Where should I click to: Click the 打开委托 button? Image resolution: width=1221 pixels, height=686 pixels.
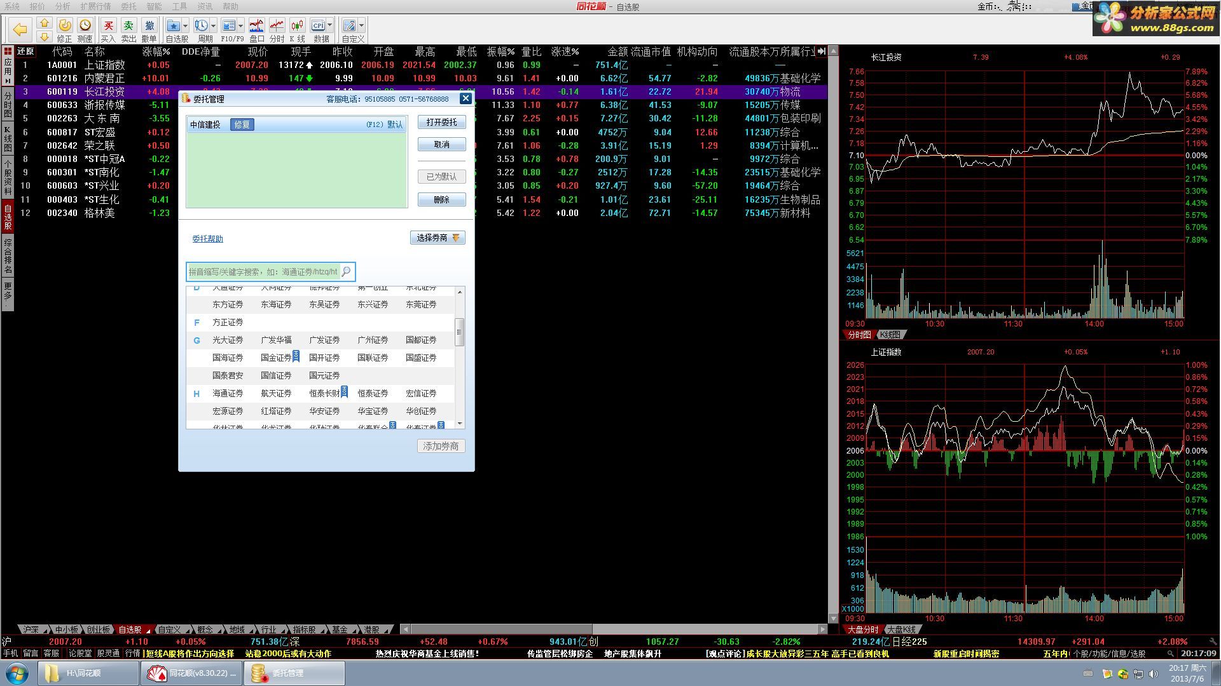442,122
